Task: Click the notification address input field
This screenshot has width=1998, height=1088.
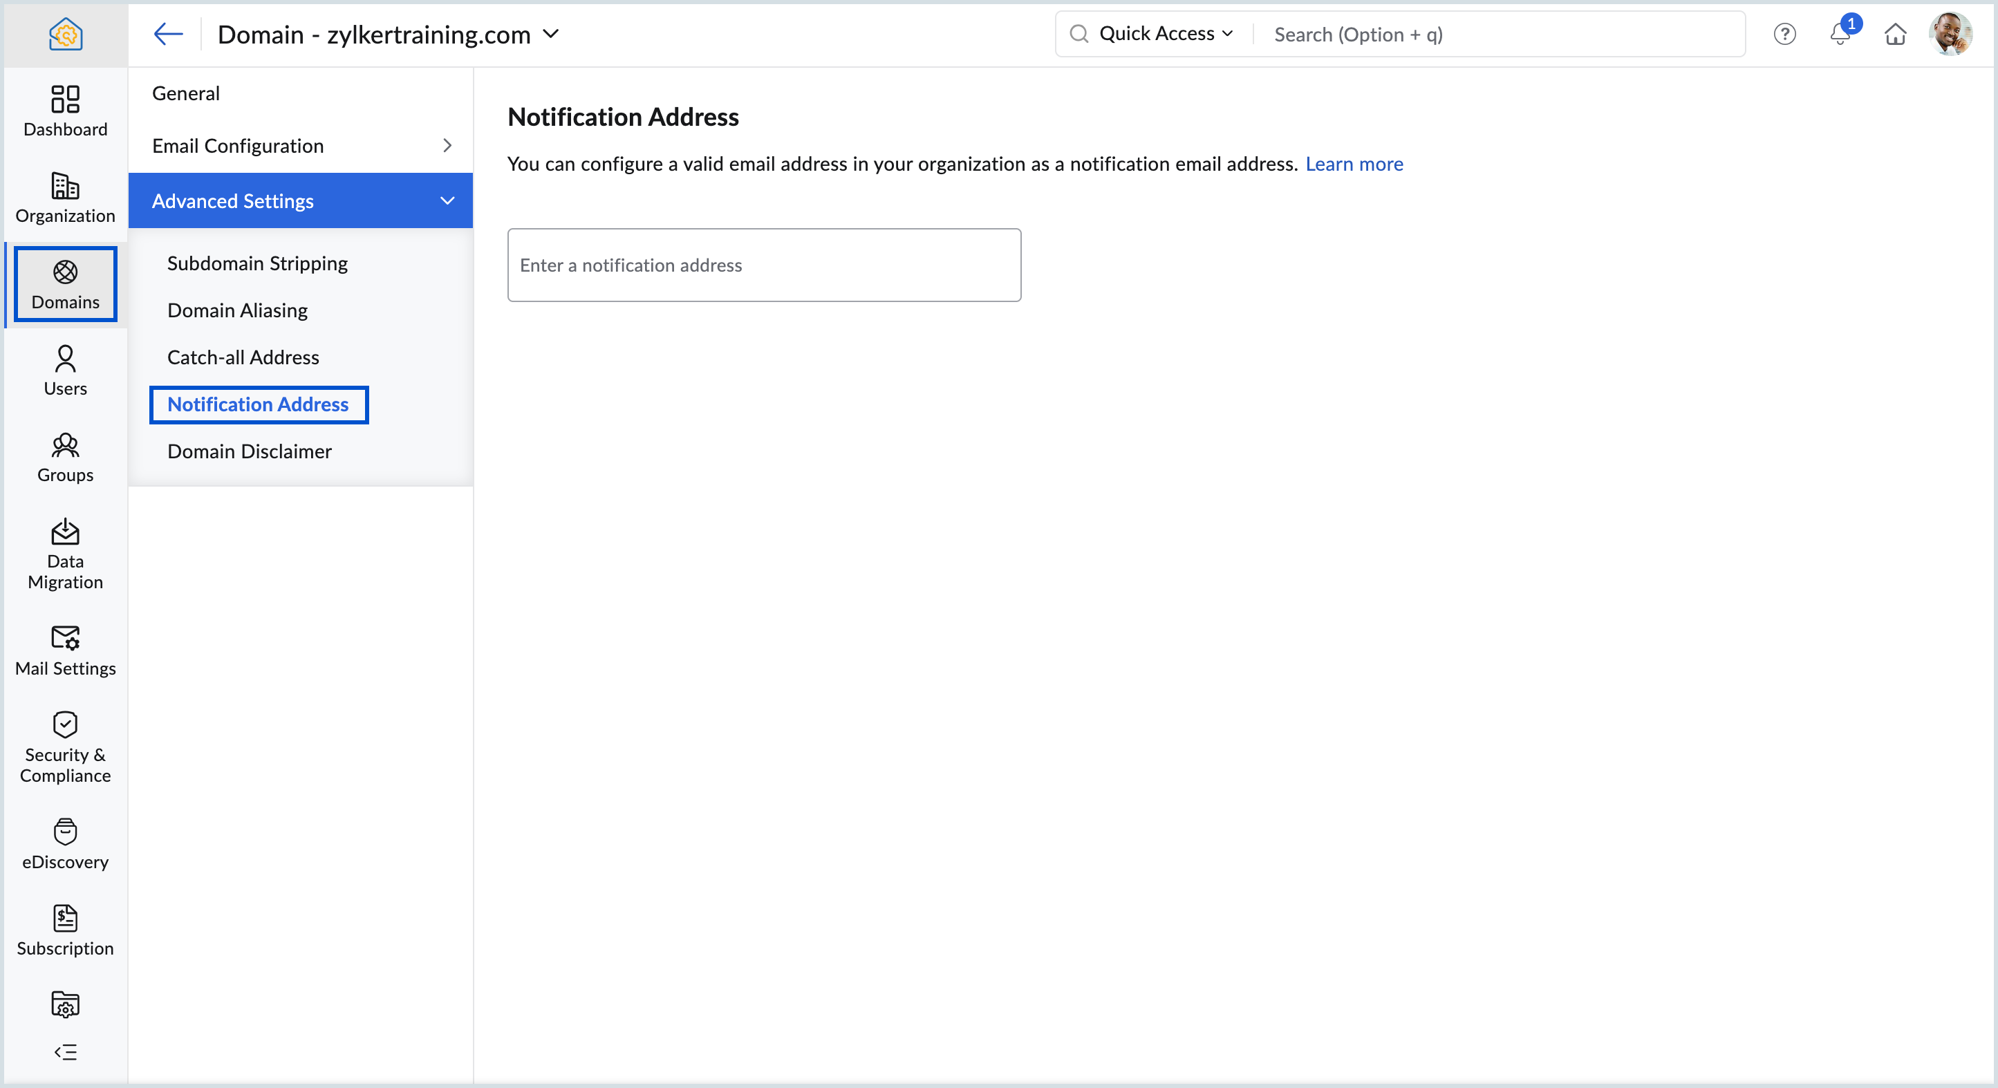Action: [x=764, y=265]
